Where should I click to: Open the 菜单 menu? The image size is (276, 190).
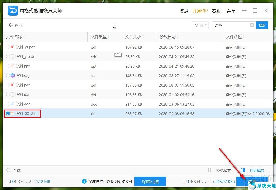[231, 11]
